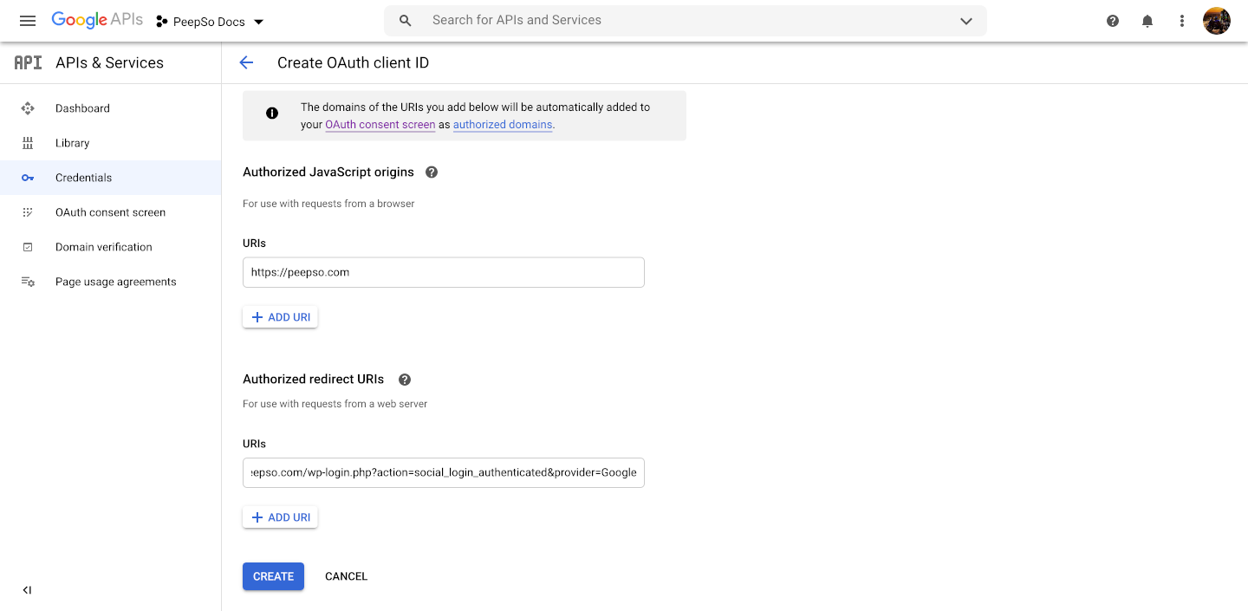1248x611 pixels.
Task: Click the OAuth consent screen icon
Action: [28, 212]
